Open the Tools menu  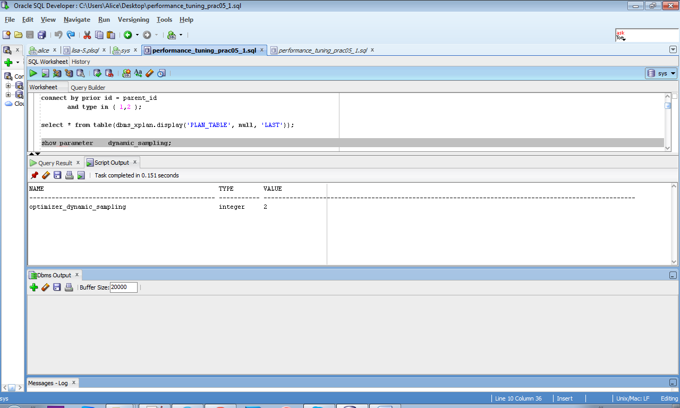tap(164, 20)
